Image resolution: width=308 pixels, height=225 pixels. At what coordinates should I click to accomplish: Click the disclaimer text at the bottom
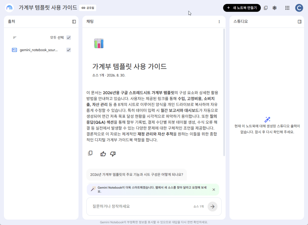pyautogui.click(x=154, y=222)
